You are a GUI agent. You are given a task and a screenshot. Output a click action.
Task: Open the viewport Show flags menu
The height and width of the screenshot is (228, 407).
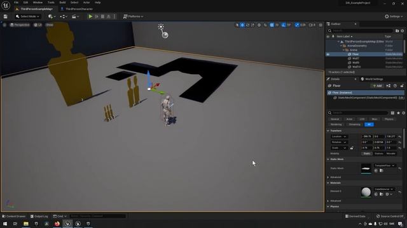[50, 25]
